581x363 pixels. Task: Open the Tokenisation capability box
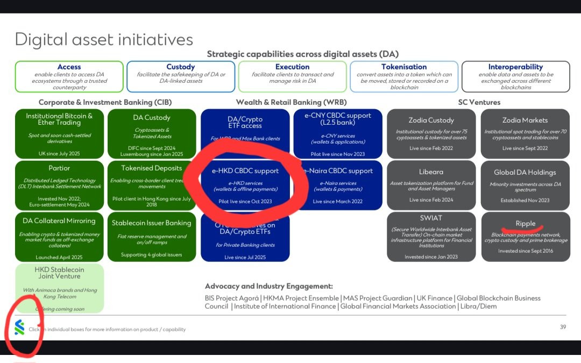404,77
